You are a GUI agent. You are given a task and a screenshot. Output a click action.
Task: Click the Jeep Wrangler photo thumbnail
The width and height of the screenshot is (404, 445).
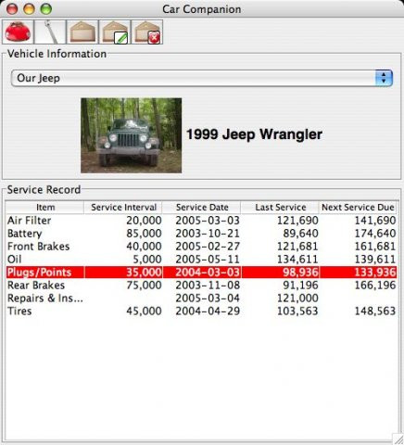point(132,135)
